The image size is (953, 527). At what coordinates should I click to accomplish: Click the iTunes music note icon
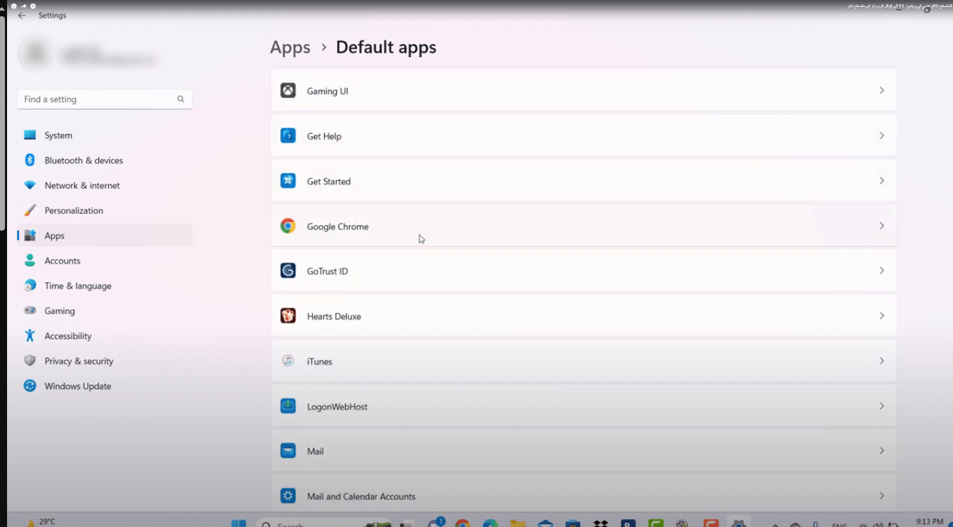click(x=288, y=361)
